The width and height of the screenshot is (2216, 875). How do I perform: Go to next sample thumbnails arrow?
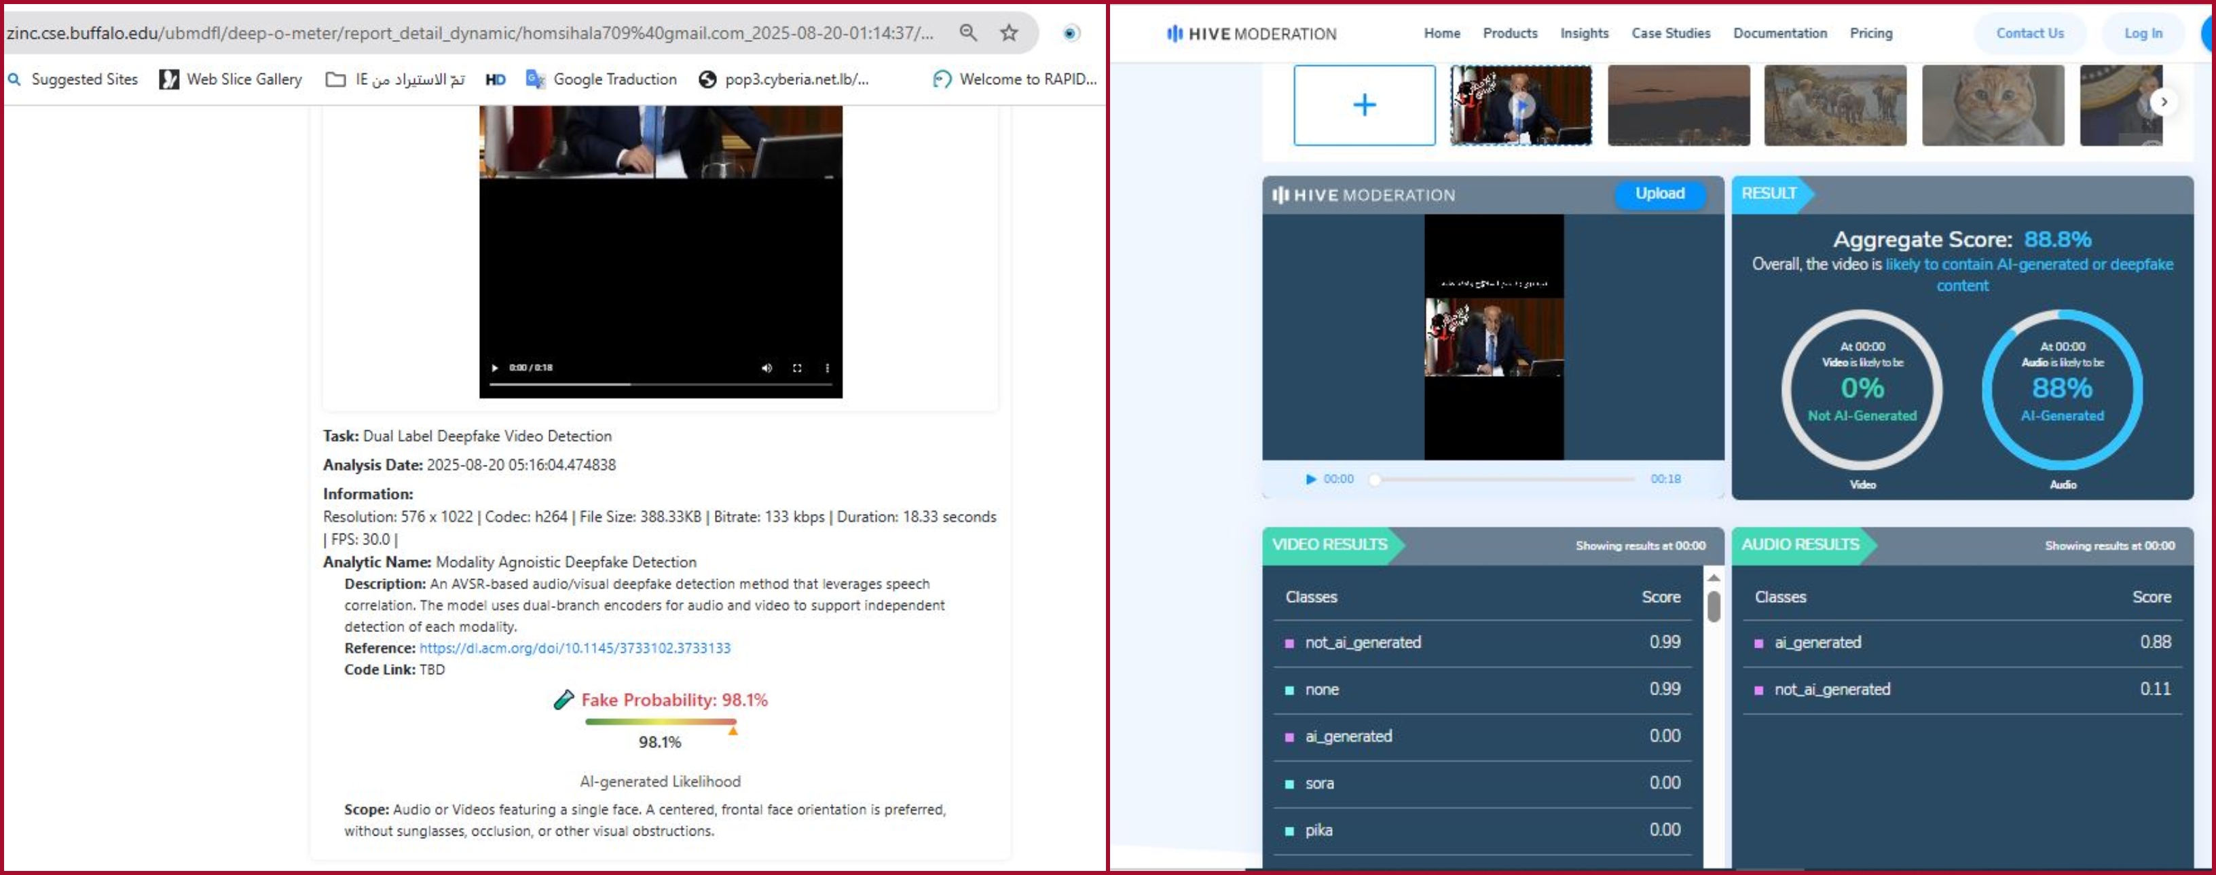2164,102
